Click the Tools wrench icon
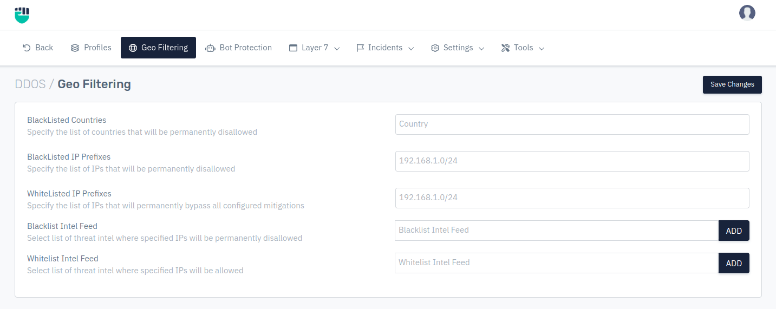 point(505,48)
